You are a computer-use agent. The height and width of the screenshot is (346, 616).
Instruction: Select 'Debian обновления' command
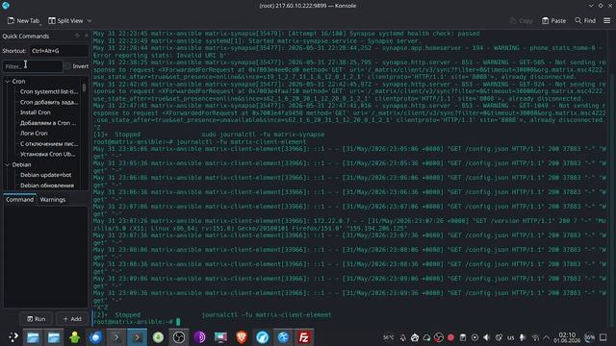47,185
